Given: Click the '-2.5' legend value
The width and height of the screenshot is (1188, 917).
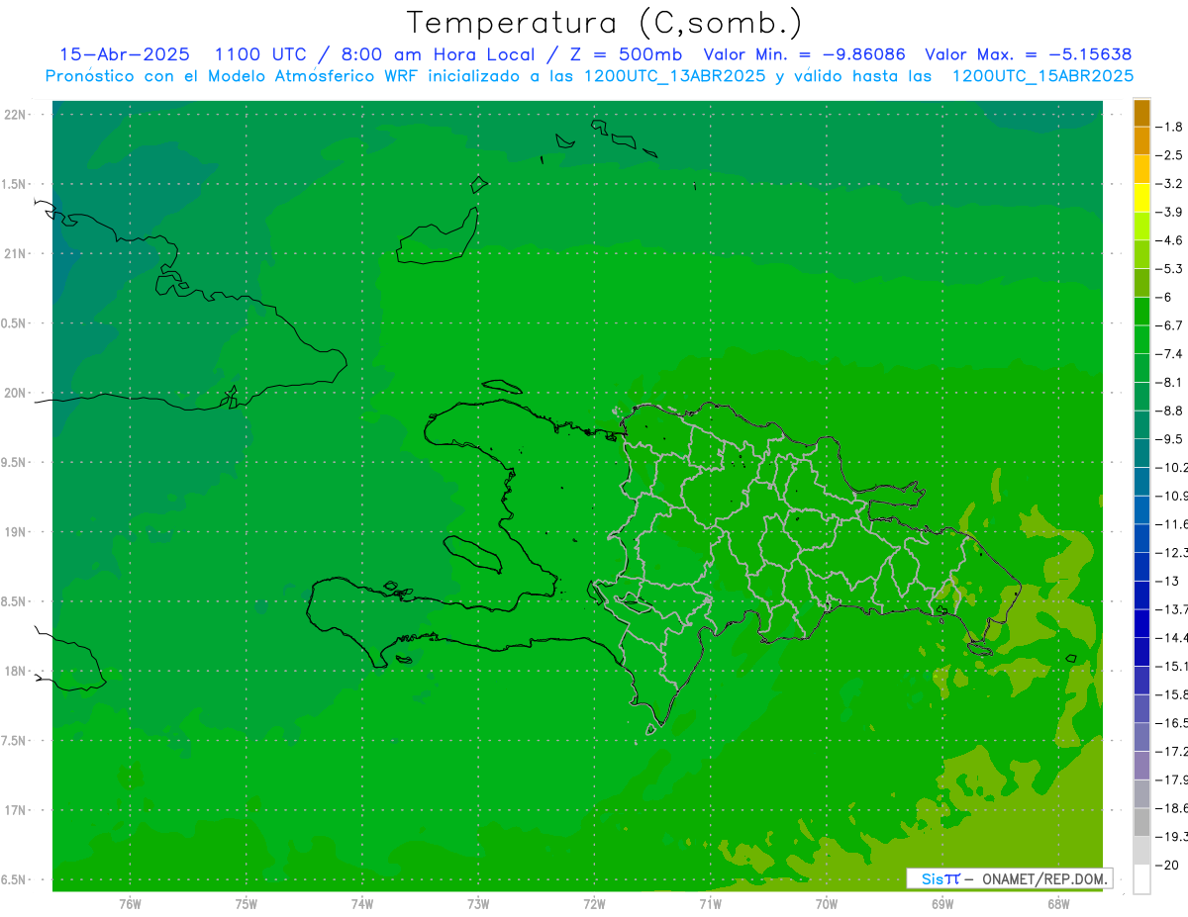Looking at the screenshot, I should coord(1169,155).
